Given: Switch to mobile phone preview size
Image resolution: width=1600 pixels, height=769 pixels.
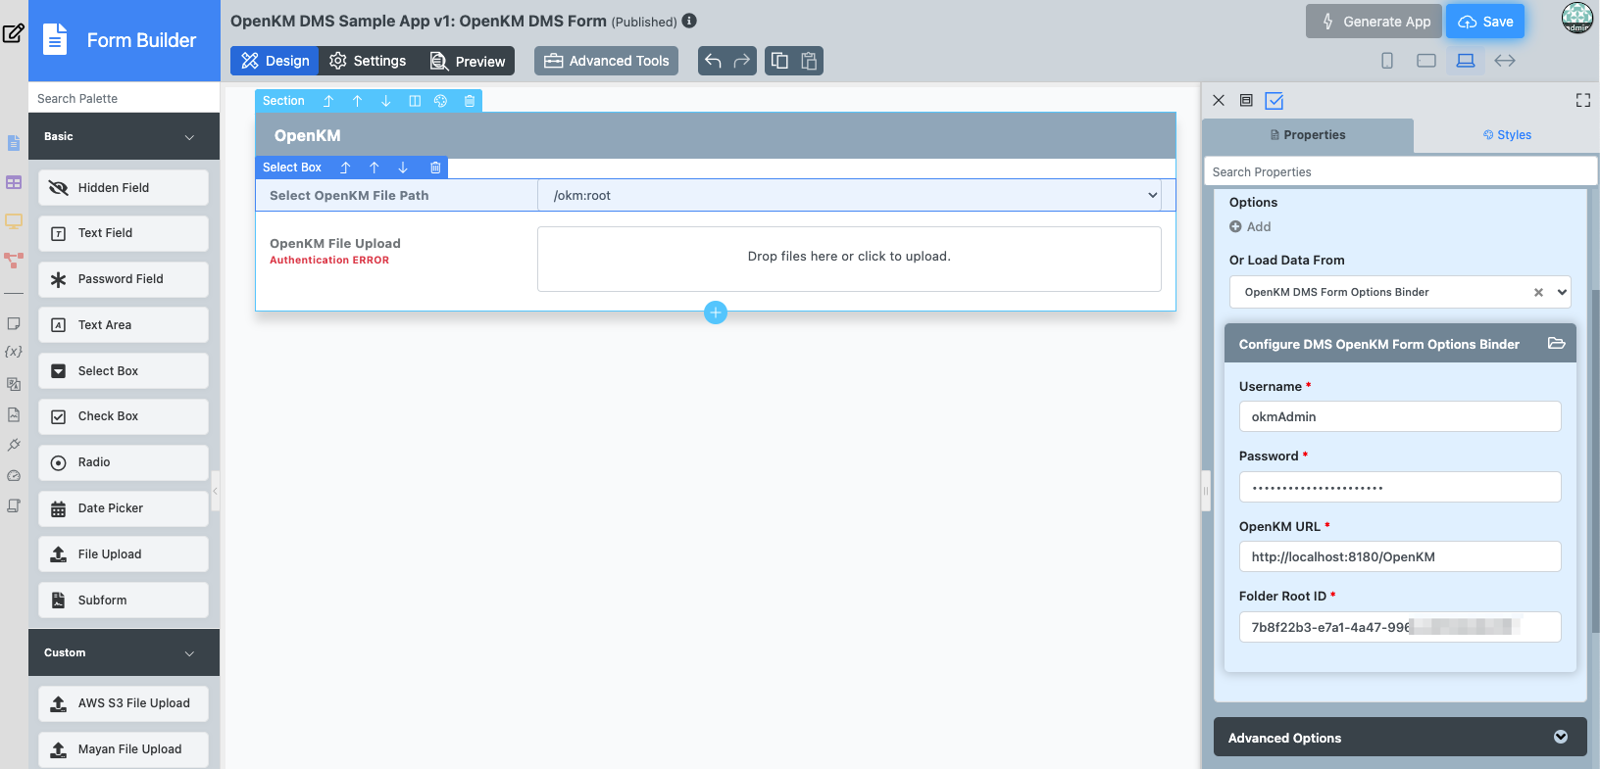Looking at the screenshot, I should [x=1387, y=61].
